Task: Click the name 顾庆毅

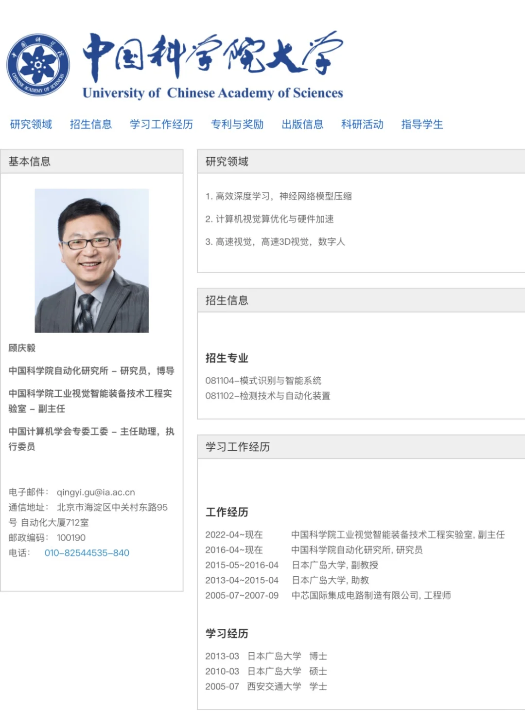Action: coord(22,348)
